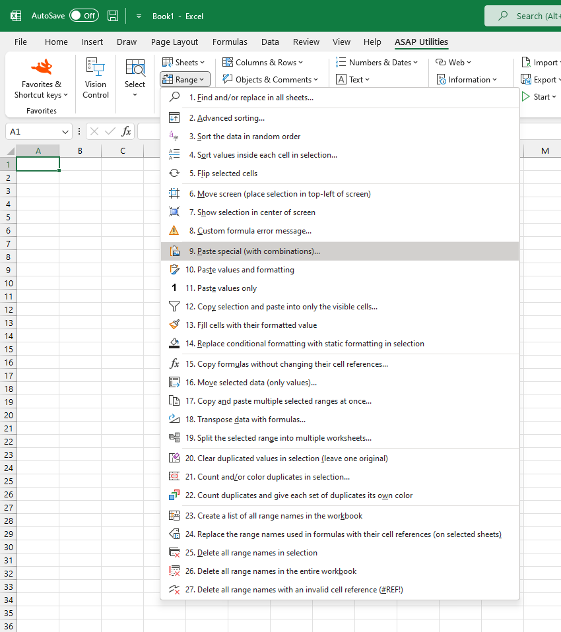Click the Split range into worksheets icon
This screenshot has width=561, height=632.
(x=174, y=438)
